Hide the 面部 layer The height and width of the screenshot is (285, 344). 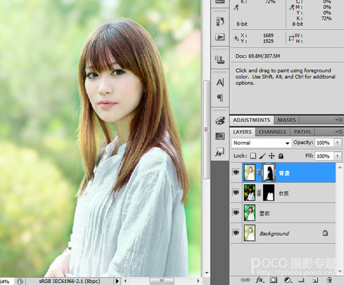coord(236,213)
